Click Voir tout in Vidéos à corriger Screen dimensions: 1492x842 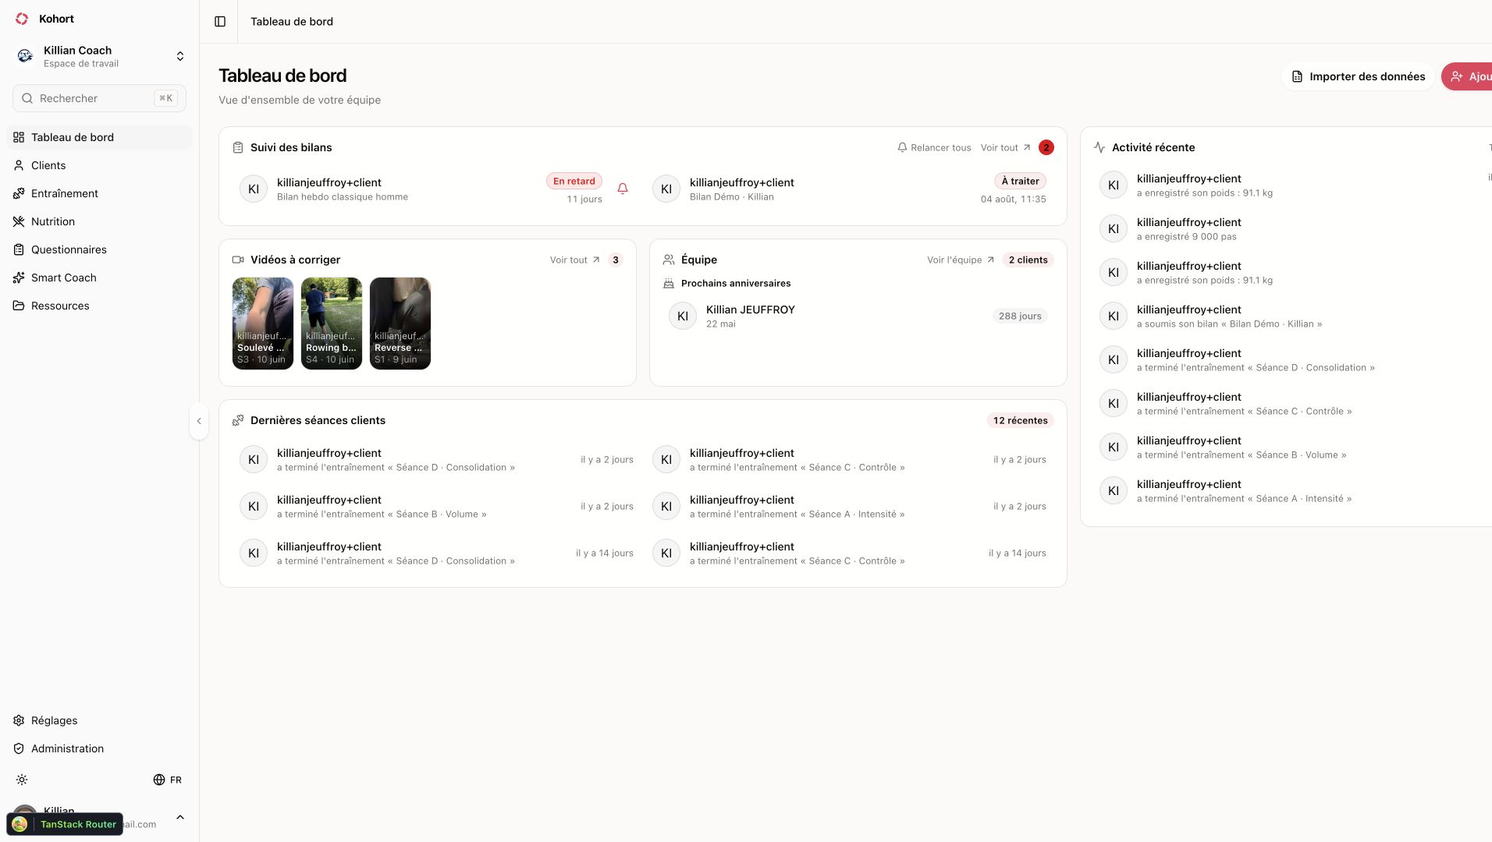tap(575, 260)
